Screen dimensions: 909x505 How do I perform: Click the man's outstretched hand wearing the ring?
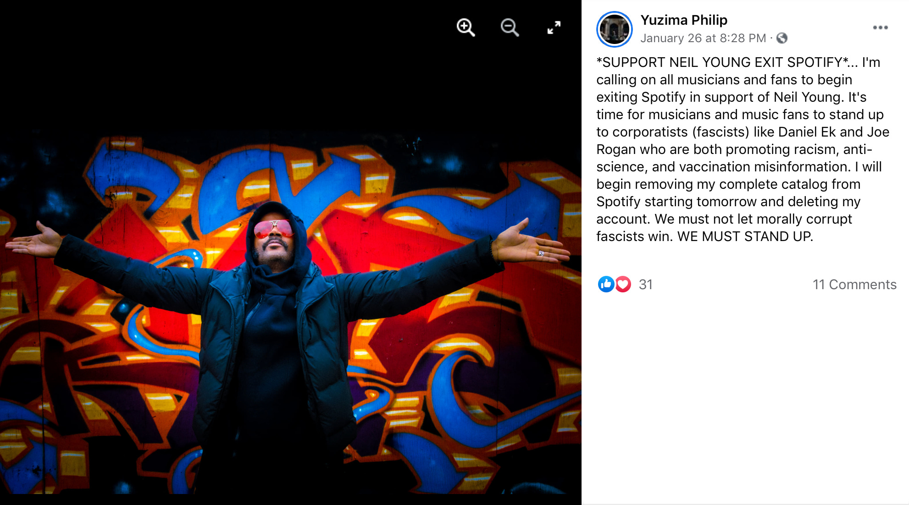(532, 243)
